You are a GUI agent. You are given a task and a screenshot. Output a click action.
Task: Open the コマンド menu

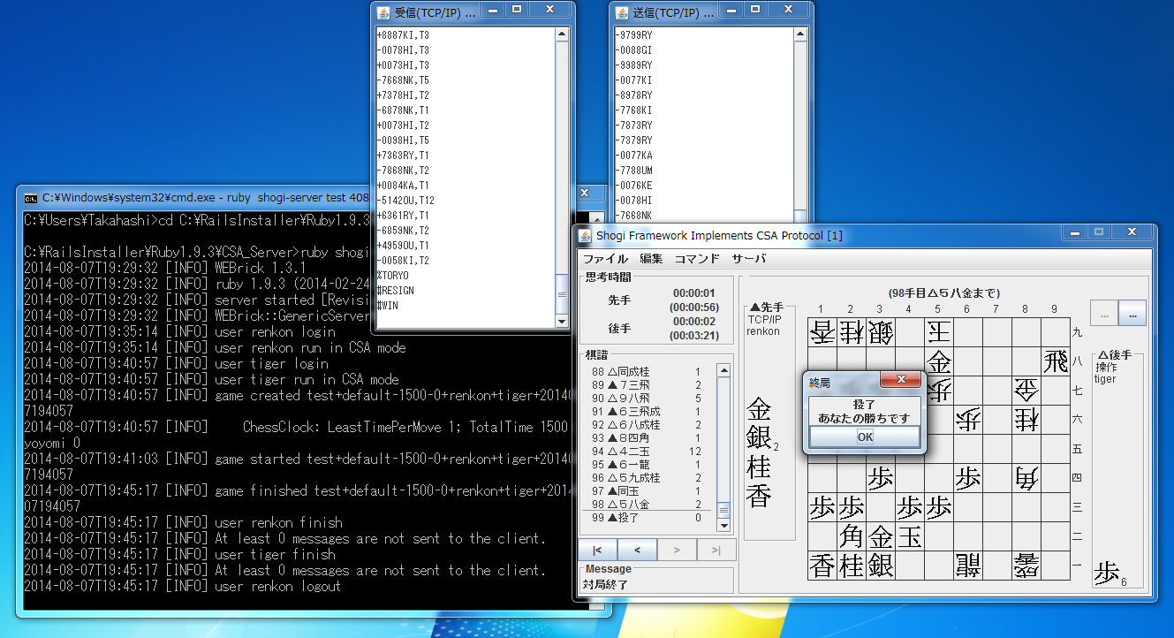pos(697,259)
